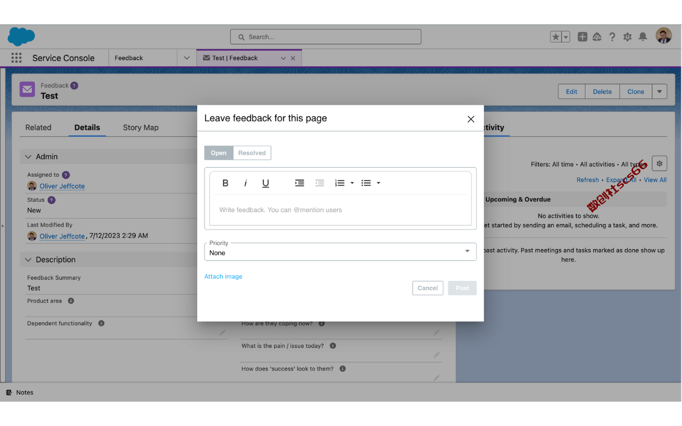Click the edit pencil for Dependent functionality
Screen dimensions: 682x426
(222, 333)
